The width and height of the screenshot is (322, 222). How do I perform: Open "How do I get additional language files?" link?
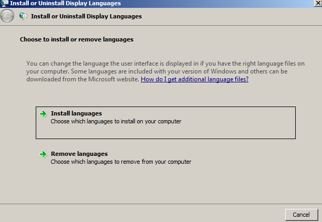[x=194, y=79]
